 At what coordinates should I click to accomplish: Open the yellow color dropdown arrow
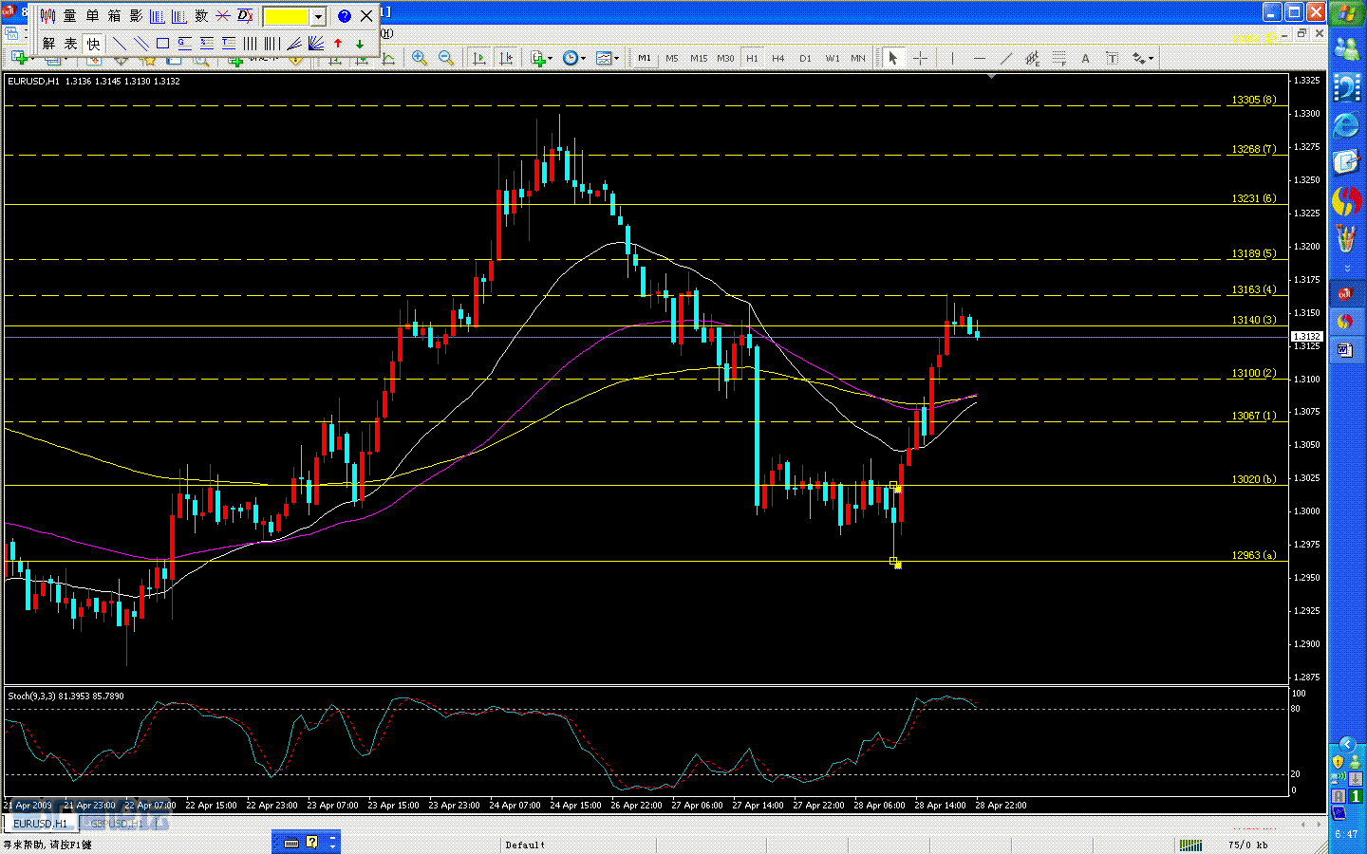click(x=318, y=16)
